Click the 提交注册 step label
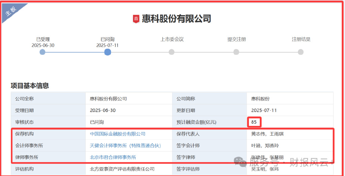The height and width of the screenshot is (176, 345). (x=237, y=39)
